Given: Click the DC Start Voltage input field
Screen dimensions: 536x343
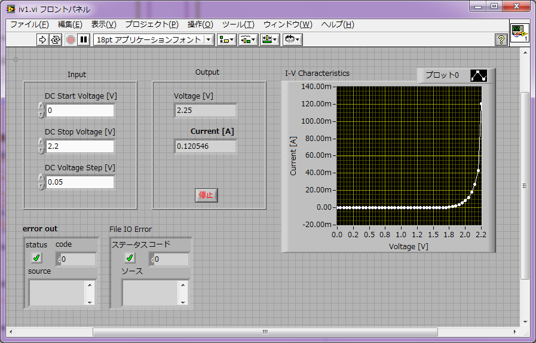Looking at the screenshot, I should (x=80, y=111).
